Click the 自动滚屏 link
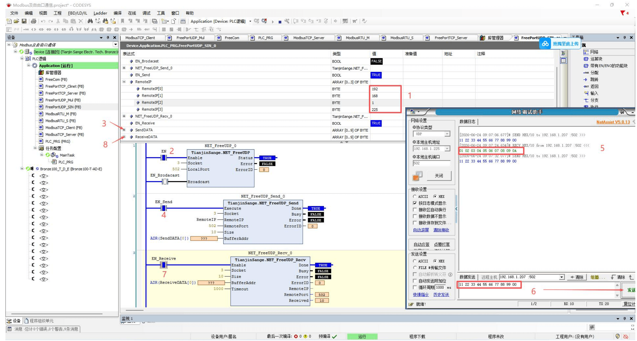 pyautogui.click(x=421, y=230)
